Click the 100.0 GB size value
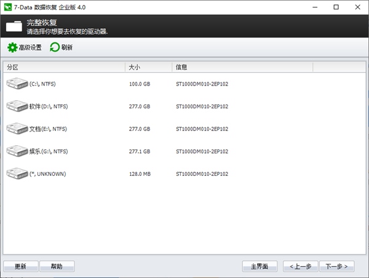Screen dimensions: 369x278 click(140, 84)
